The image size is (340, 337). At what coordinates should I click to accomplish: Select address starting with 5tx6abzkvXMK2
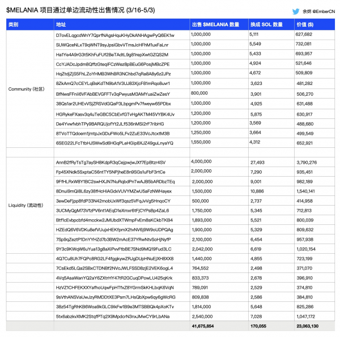pos(113,317)
